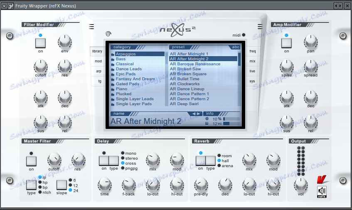Click the circular lock icon above display

pos(108,34)
